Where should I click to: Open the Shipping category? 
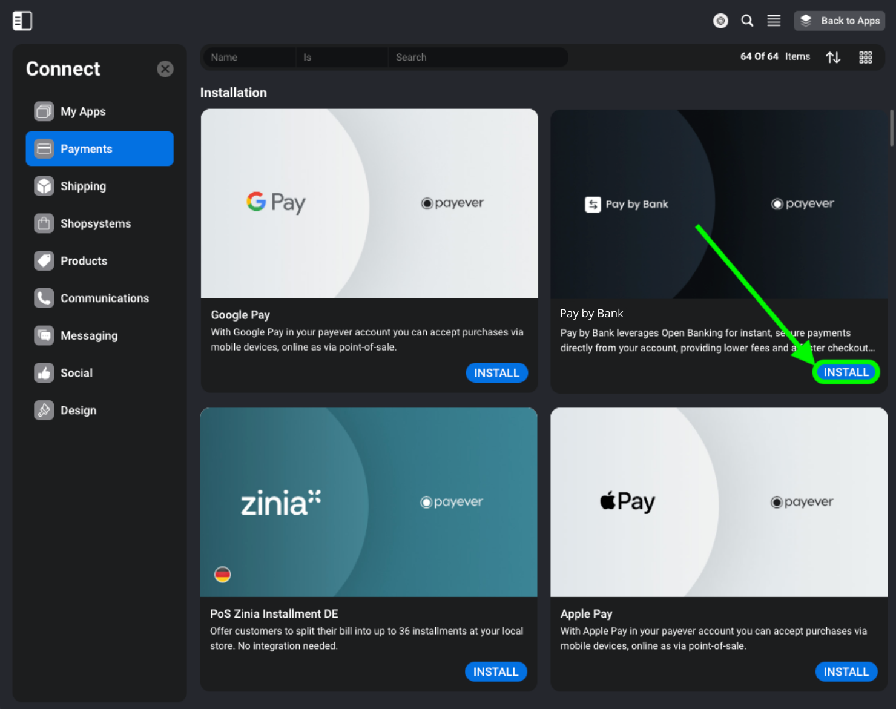pyautogui.click(x=100, y=186)
